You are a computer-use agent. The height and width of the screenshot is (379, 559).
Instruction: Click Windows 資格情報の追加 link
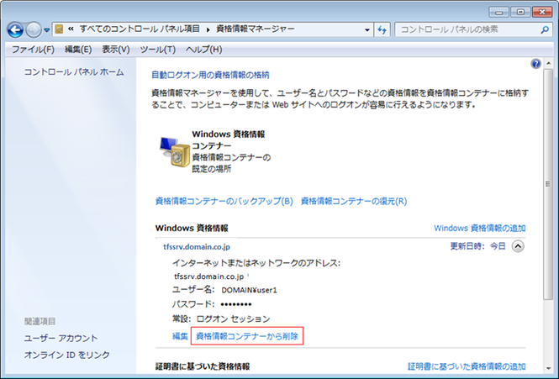point(479,228)
